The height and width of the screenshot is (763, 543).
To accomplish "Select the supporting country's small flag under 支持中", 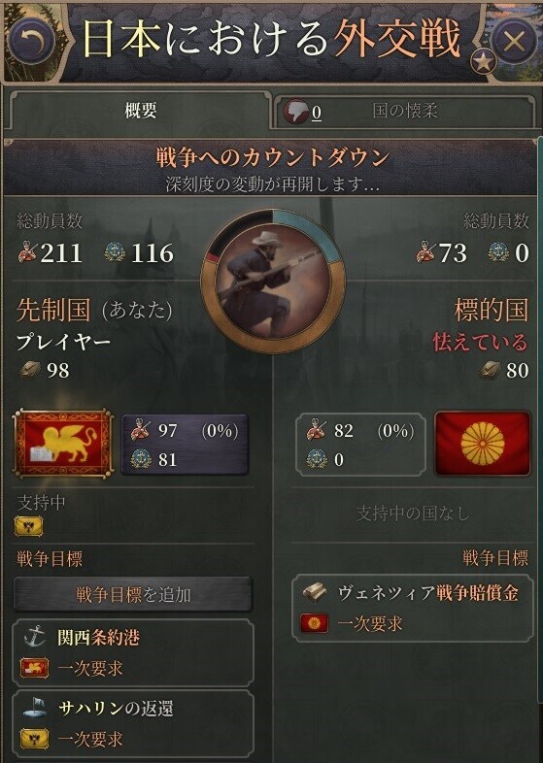I will tap(30, 526).
